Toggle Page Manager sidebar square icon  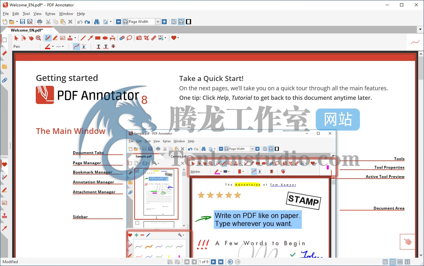point(4,40)
